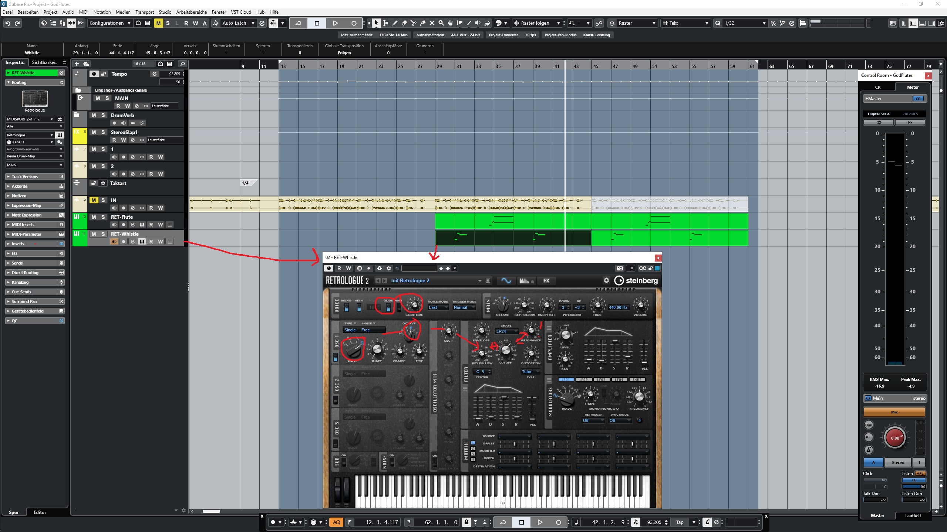Select the Scissors split tool

(x=413, y=23)
